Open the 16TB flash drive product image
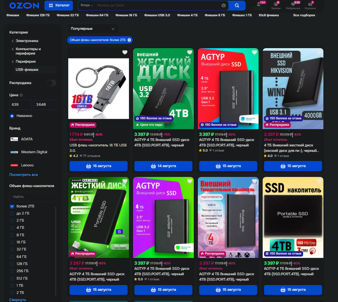This screenshot has width=338, height=302. [99, 89]
